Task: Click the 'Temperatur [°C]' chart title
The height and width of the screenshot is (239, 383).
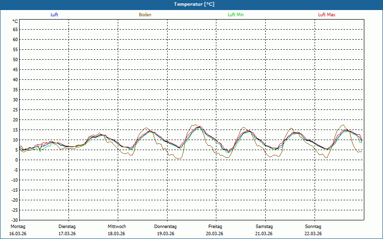Action: (x=194, y=4)
